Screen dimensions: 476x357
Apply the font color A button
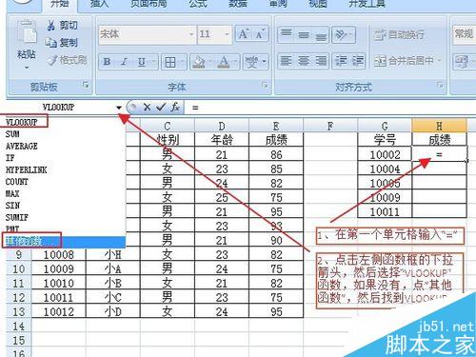click(x=224, y=62)
